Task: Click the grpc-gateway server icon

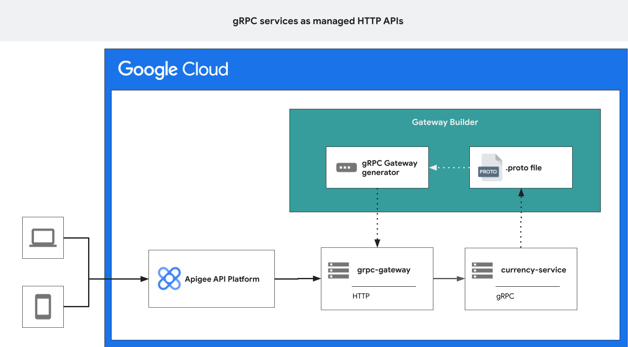Action: coord(339,270)
